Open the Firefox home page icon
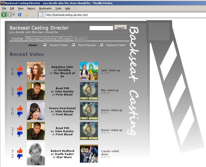Image resolution: width=206 pixels, height=167 pixels. 27,15
